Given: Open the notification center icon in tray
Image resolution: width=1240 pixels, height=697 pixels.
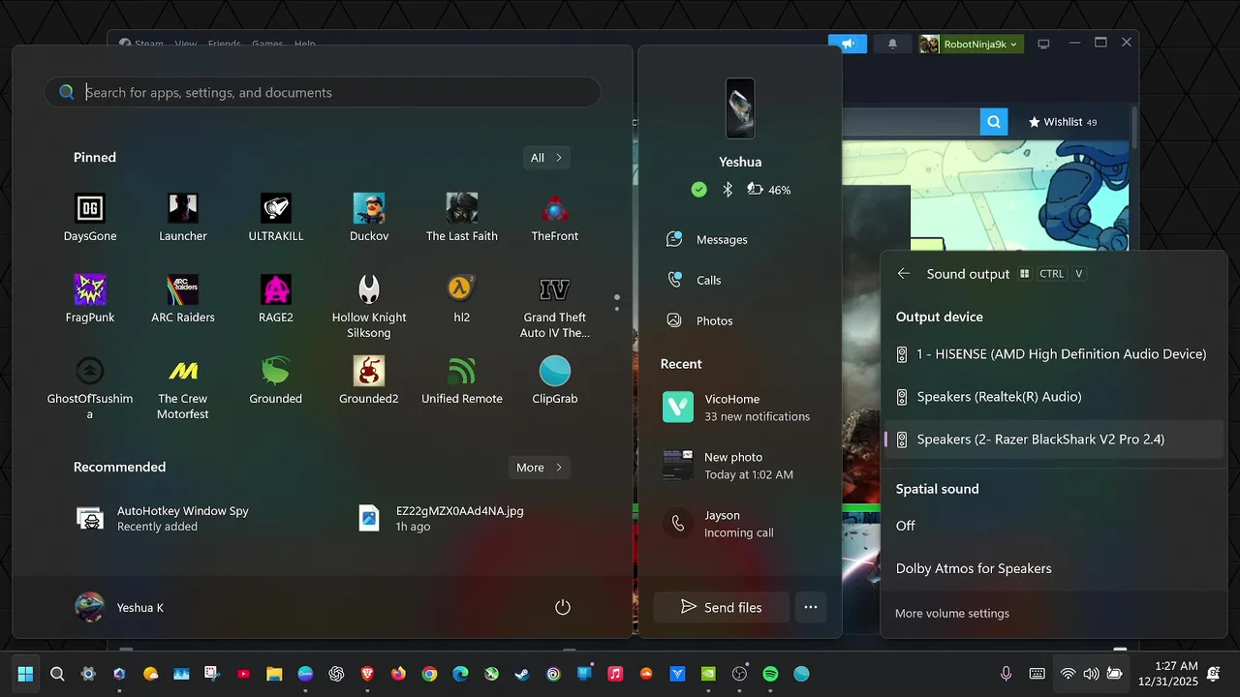Looking at the screenshot, I should click(x=1214, y=674).
